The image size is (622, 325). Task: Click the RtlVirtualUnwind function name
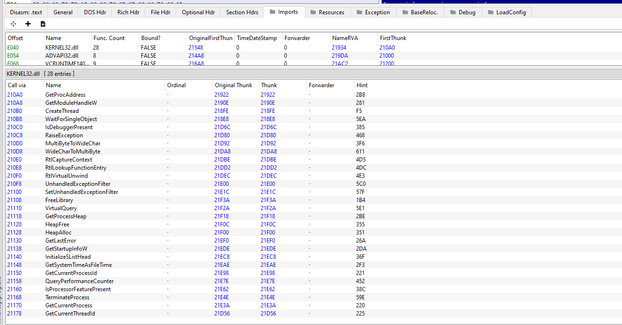click(x=66, y=176)
